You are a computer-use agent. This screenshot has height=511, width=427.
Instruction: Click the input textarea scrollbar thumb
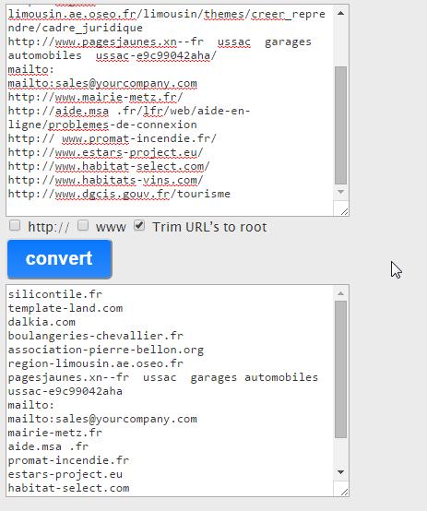(x=340, y=125)
